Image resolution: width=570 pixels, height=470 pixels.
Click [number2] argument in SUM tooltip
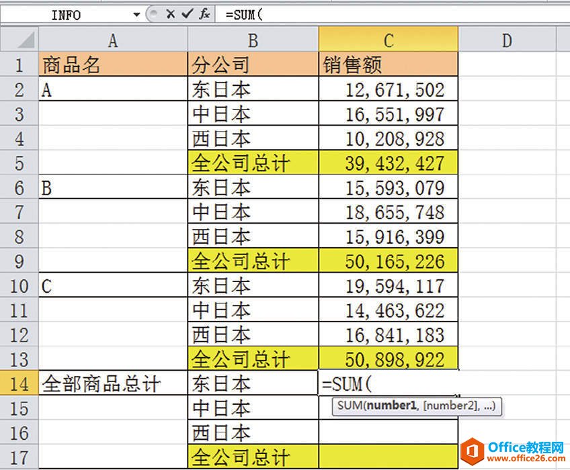(450, 406)
